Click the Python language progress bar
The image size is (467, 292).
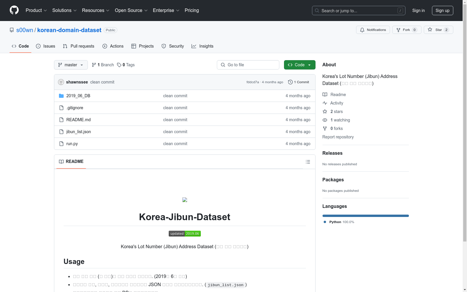pos(366,216)
